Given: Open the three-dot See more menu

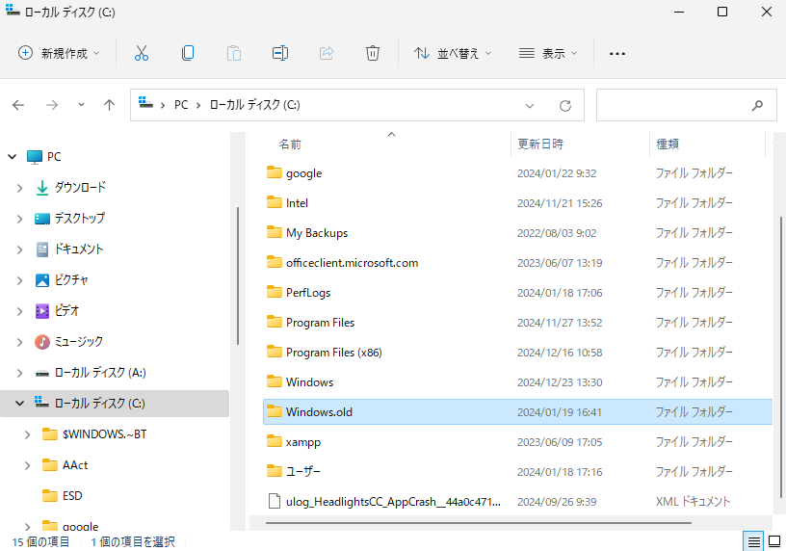Looking at the screenshot, I should (x=617, y=54).
